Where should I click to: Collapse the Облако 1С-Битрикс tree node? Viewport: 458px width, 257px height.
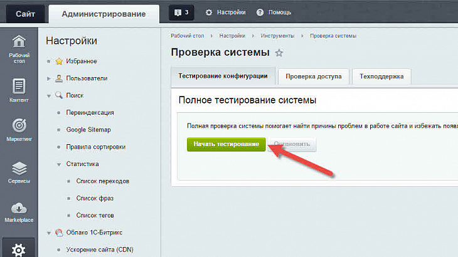(x=49, y=233)
